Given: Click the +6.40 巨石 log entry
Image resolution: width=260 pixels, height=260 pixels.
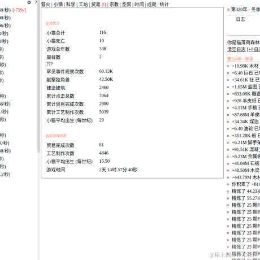Looking at the screenshot, I should click(x=246, y=73).
